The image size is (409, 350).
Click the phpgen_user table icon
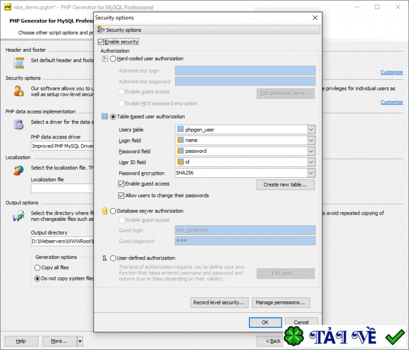180,129
